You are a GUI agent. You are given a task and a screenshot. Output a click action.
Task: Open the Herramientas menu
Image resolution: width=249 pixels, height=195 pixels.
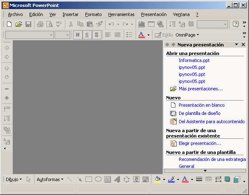coord(121,14)
